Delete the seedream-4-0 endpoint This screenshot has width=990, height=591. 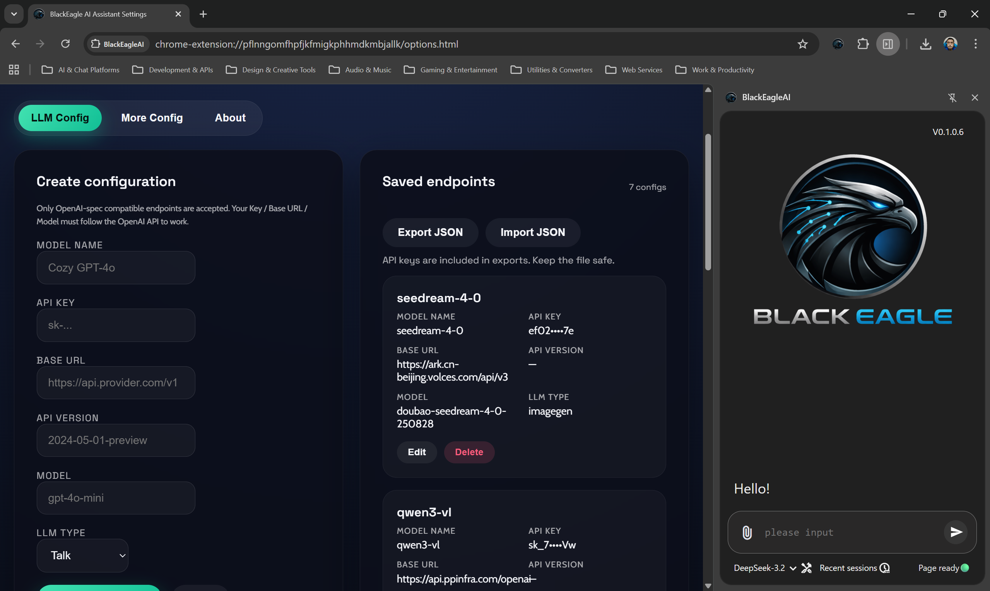(469, 452)
